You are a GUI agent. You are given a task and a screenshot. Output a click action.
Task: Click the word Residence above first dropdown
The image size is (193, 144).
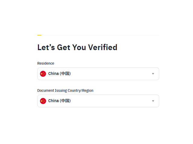[46, 63]
